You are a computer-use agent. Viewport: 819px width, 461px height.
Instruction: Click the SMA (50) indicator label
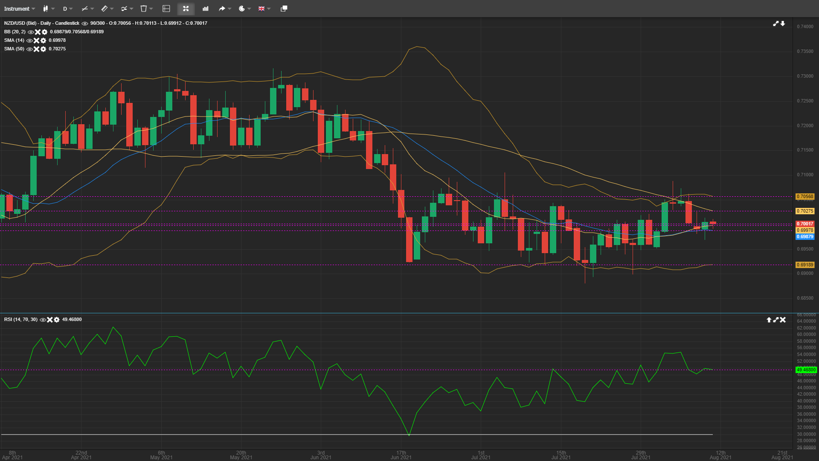pyautogui.click(x=14, y=49)
